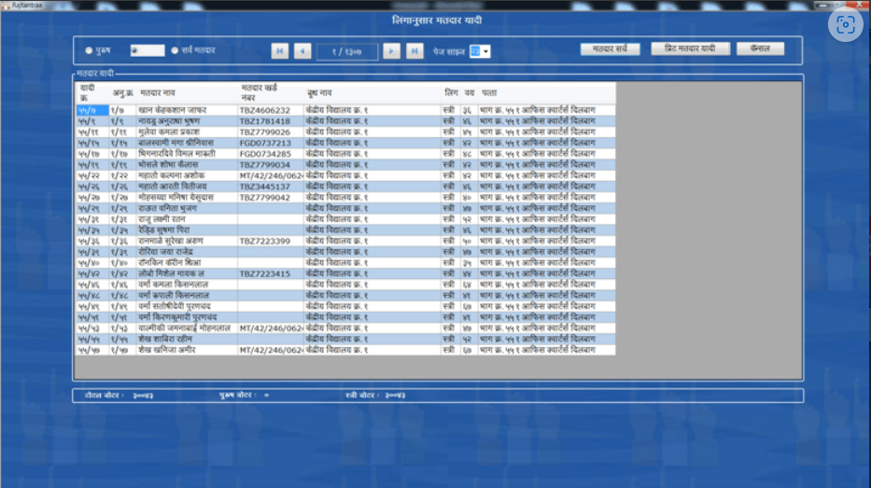Advance to the next page of results
Image resolution: width=871 pixels, height=488 pixels.
(392, 51)
